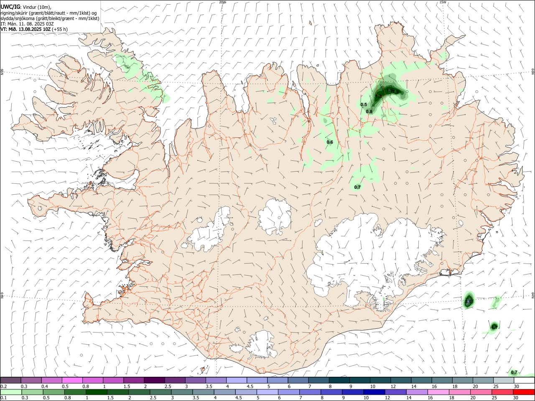Pick the 0.8 green swatch, lower row
This screenshot has width=535, height=401.
(75, 392)
